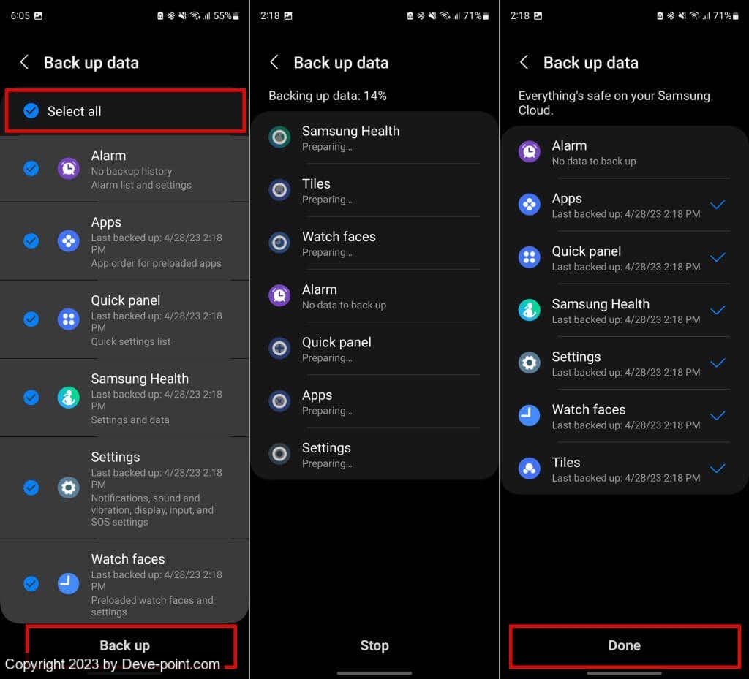Tap the Back up button
Viewport: 749px width, 679px height.
(124, 645)
